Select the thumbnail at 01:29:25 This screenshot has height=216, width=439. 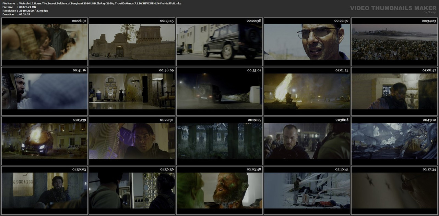click(x=219, y=141)
